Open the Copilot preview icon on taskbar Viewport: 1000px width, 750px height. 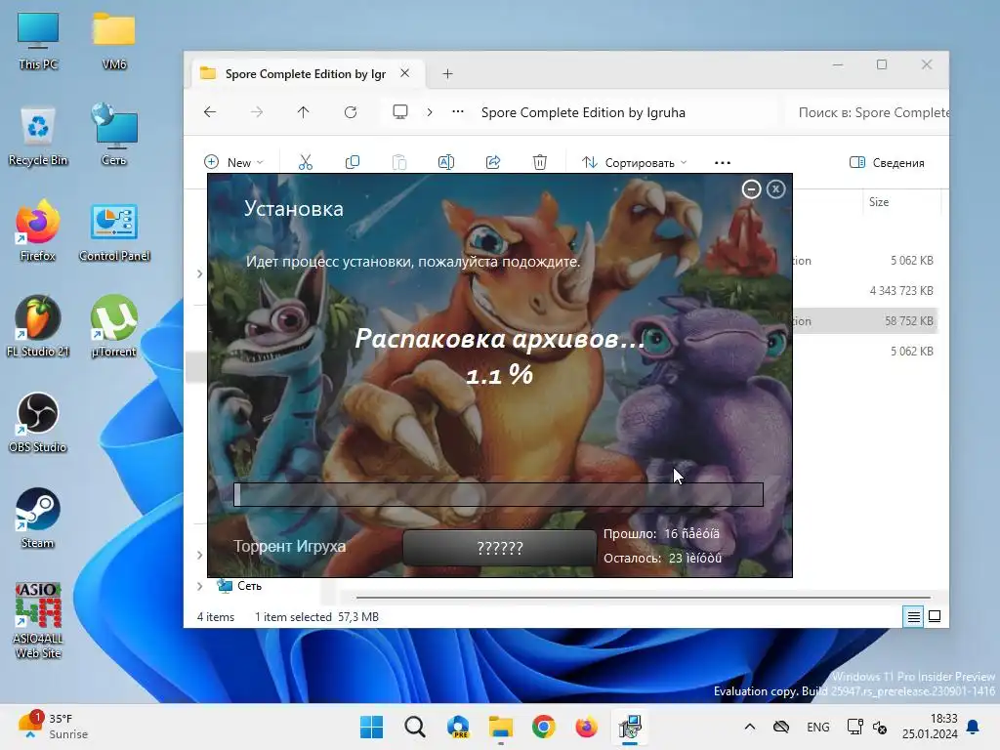tap(458, 727)
